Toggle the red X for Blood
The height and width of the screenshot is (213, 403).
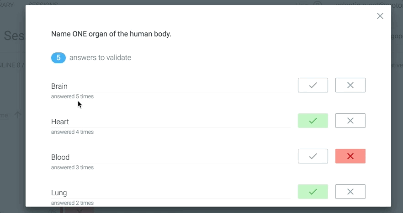point(350,156)
